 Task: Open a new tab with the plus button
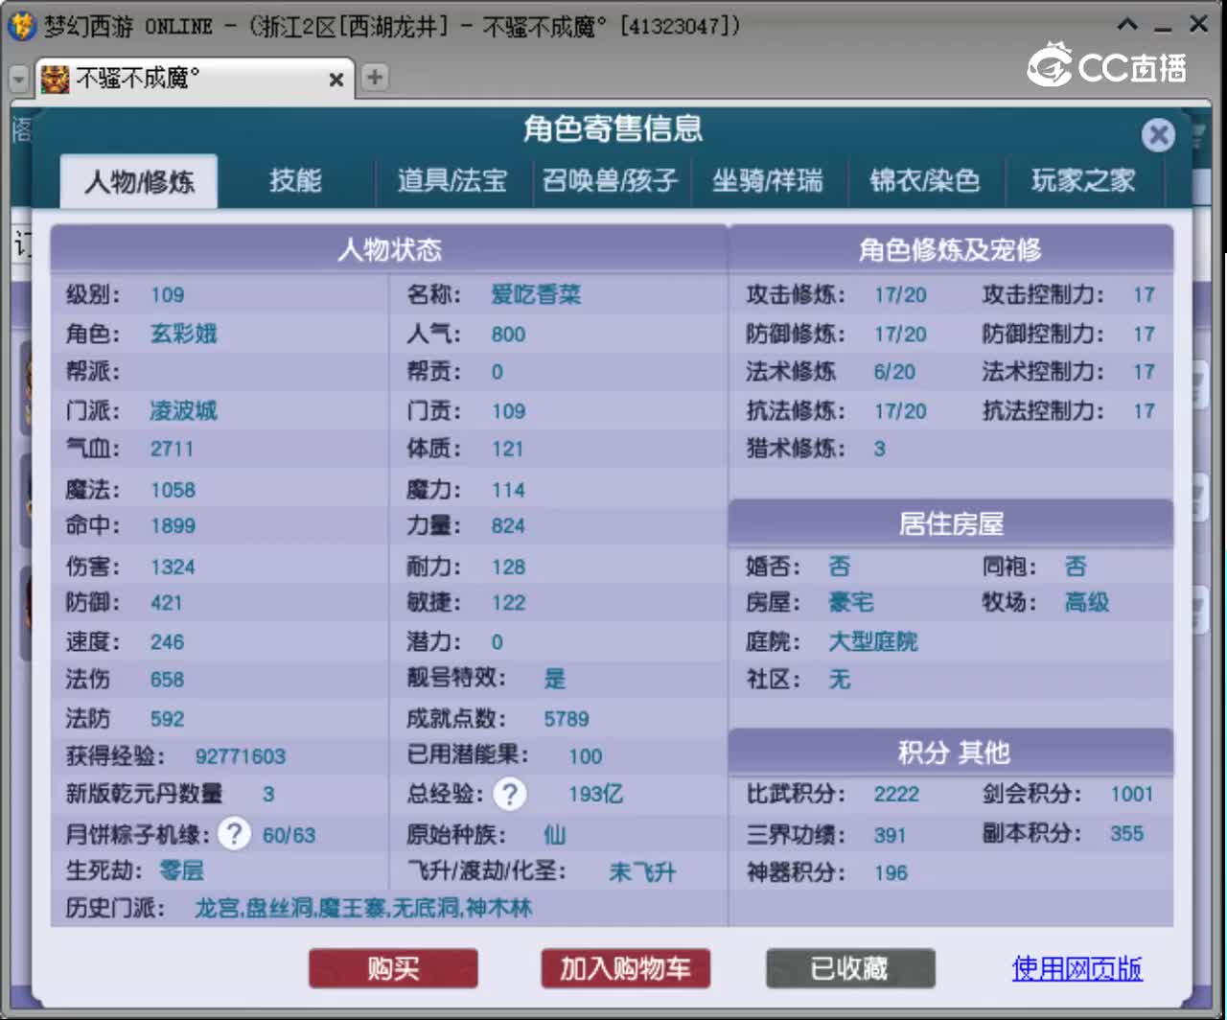point(375,77)
